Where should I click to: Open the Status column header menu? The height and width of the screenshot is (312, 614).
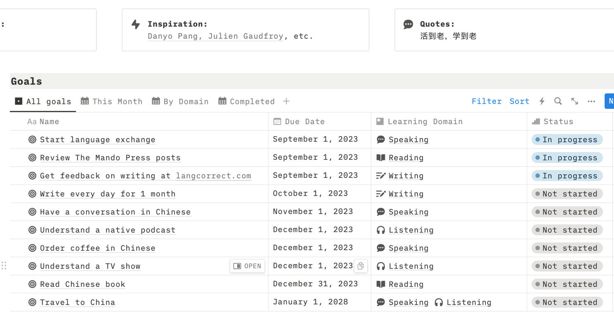558,121
